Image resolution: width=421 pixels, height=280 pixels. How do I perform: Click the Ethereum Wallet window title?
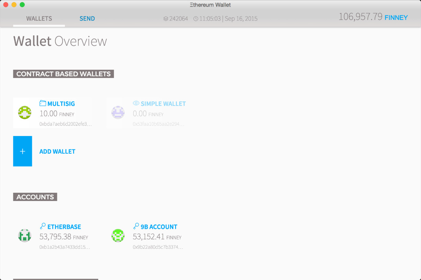tap(210, 5)
